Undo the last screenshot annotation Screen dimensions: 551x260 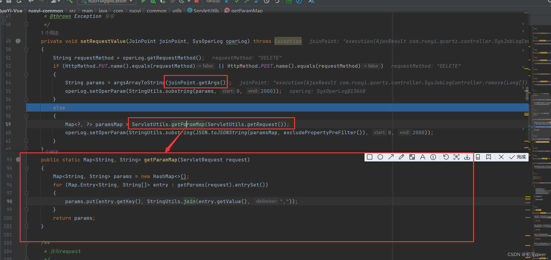[x=446, y=157]
